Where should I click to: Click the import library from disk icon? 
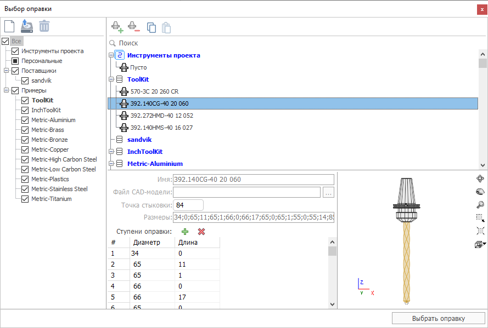[x=27, y=26]
